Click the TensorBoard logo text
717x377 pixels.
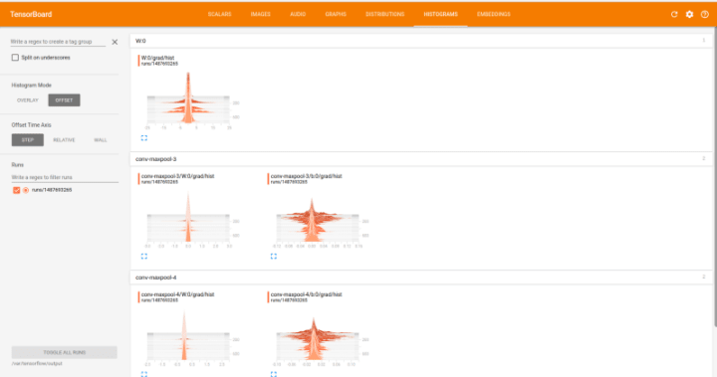click(31, 14)
